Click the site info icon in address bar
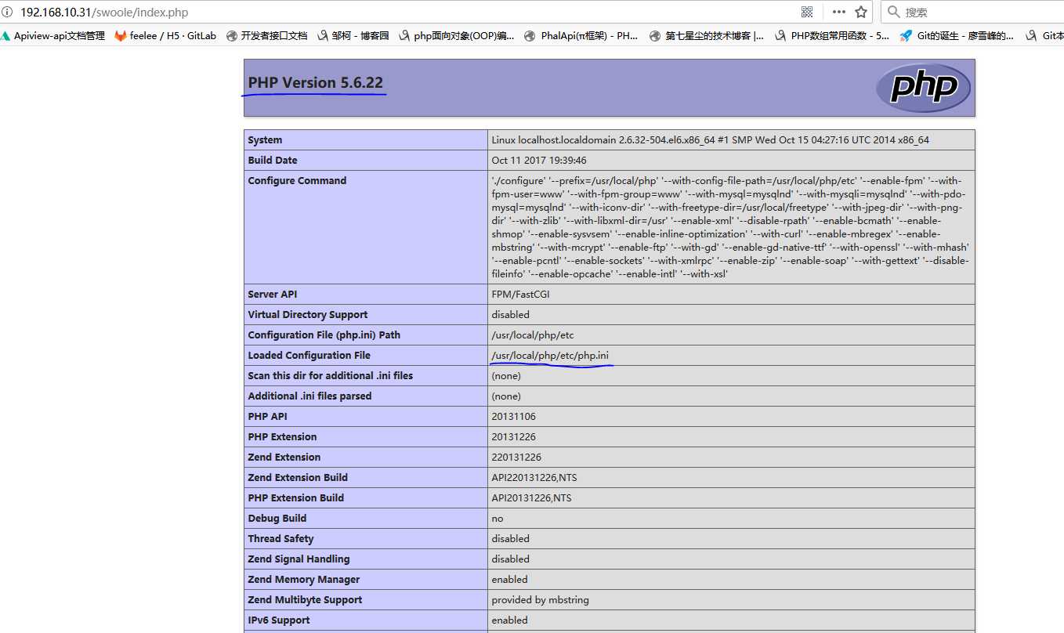 7,12
